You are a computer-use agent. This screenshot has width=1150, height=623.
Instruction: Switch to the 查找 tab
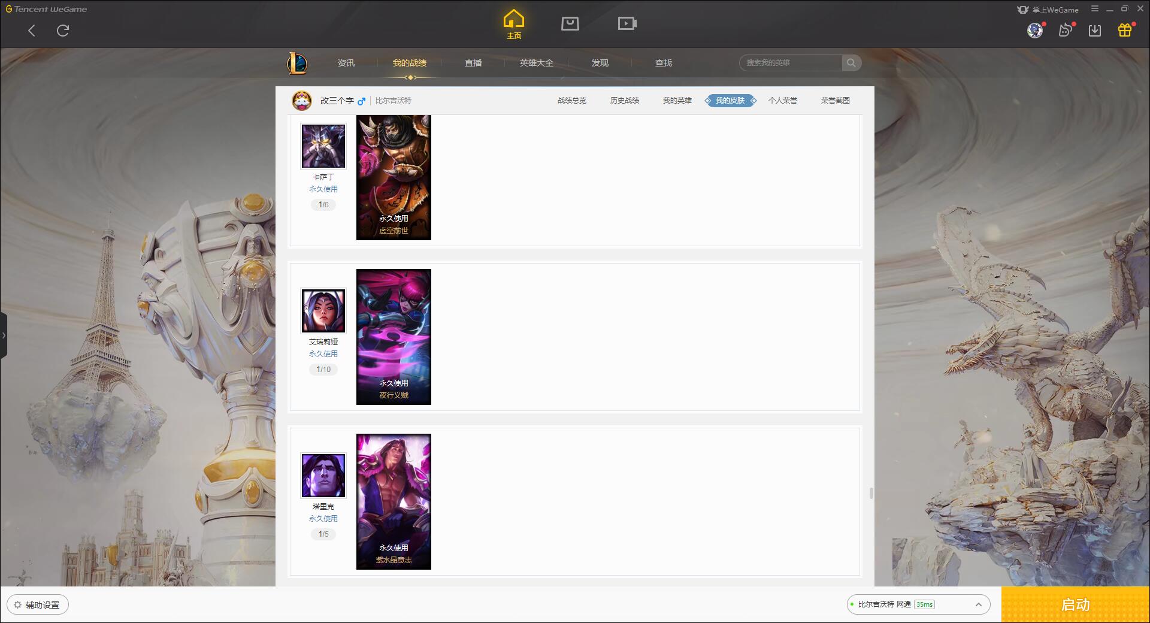664,63
